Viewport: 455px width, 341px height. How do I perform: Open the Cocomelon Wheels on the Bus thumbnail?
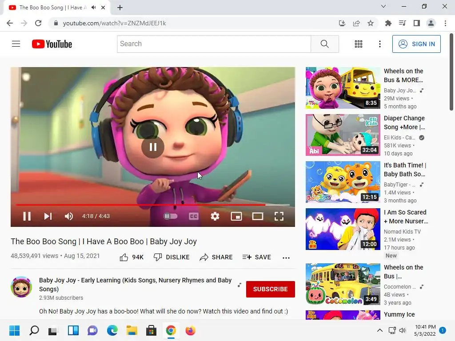pyautogui.click(x=343, y=284)
